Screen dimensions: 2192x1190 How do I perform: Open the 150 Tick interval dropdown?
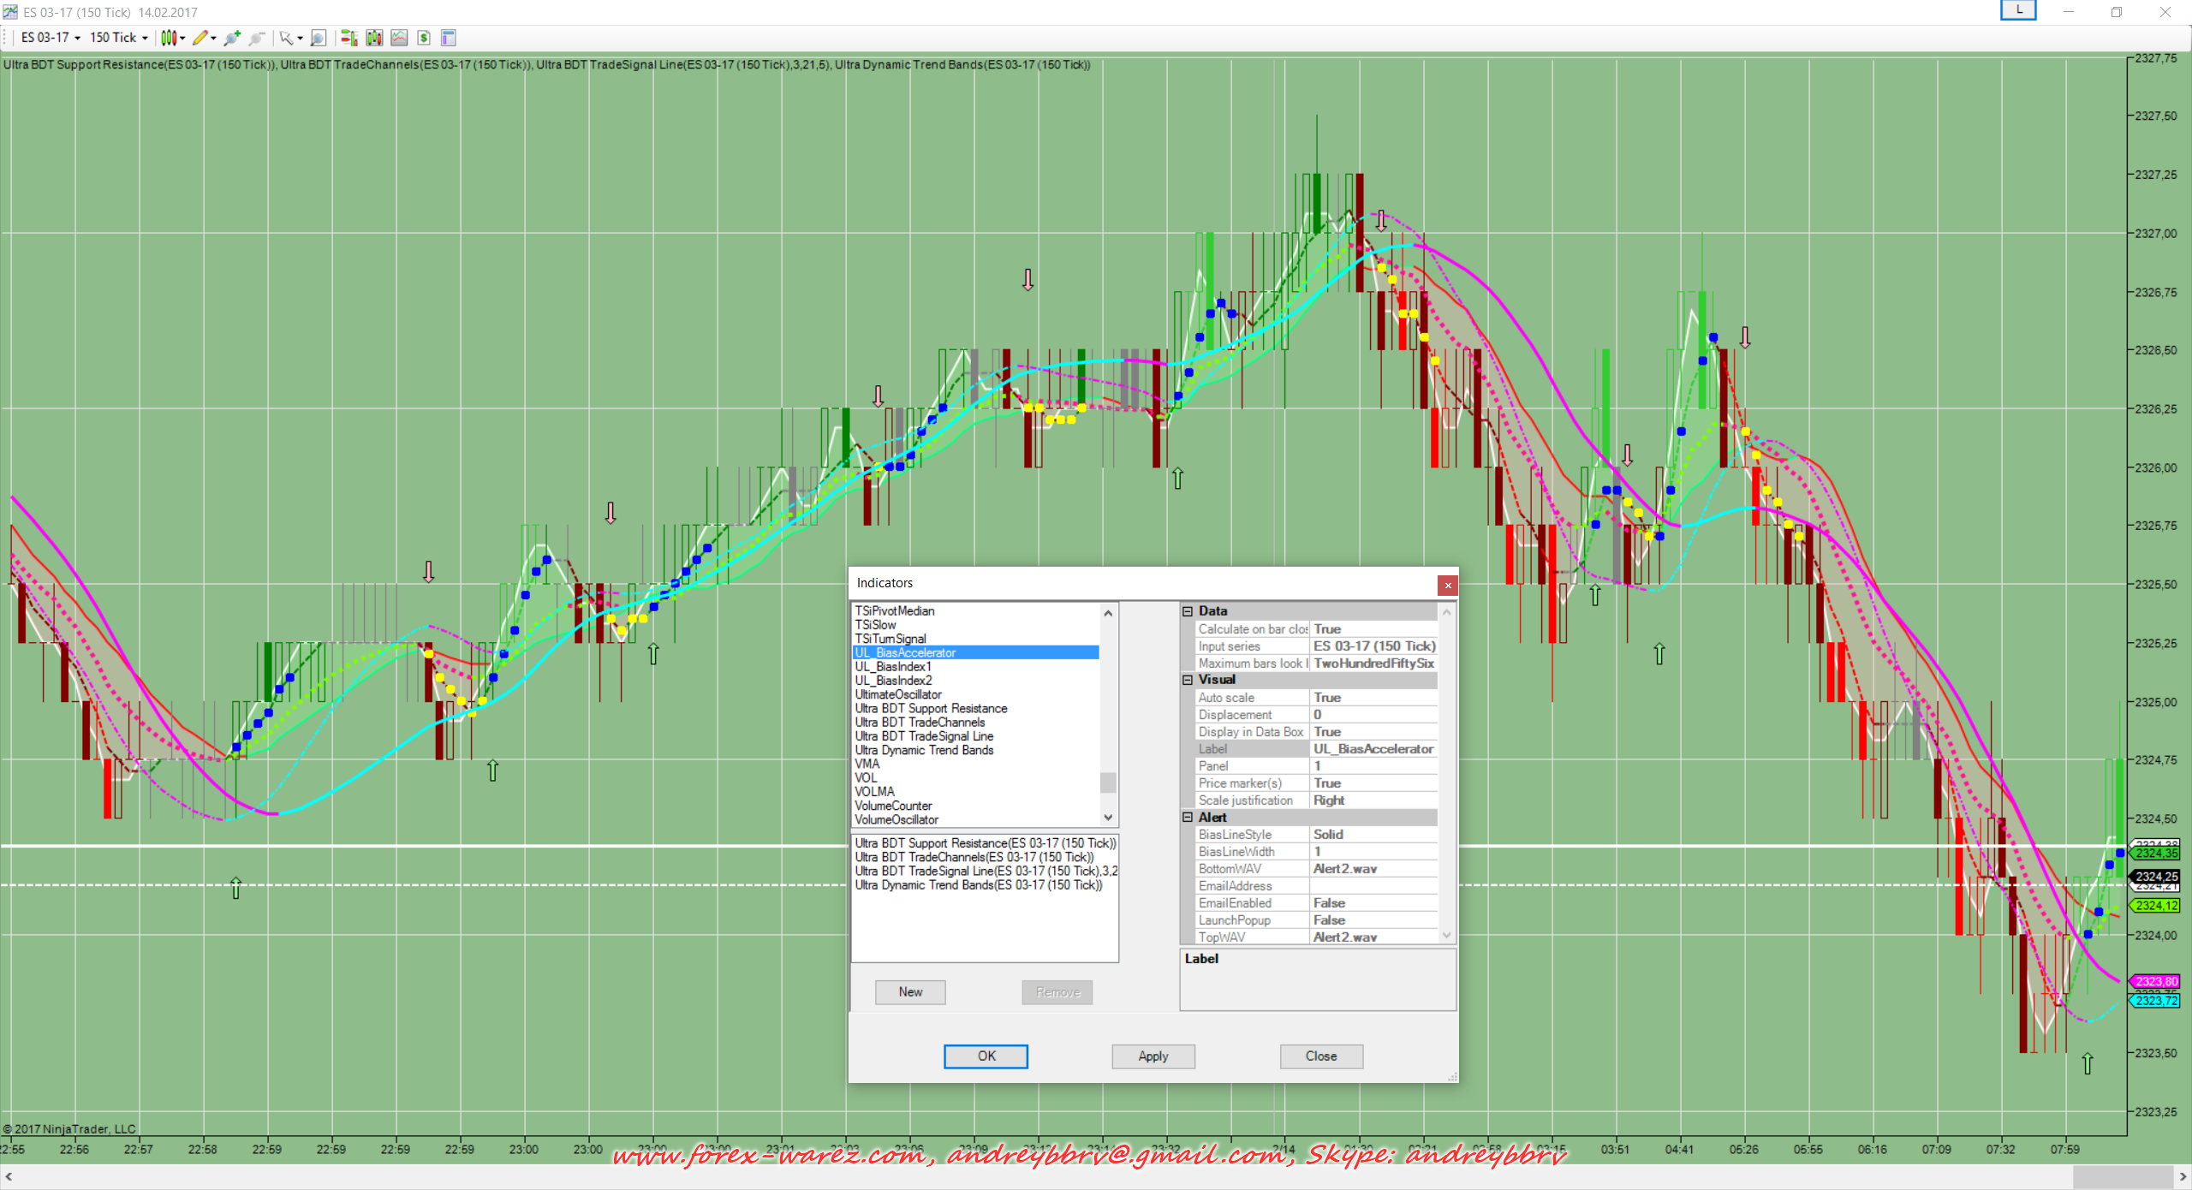point(119,38)
